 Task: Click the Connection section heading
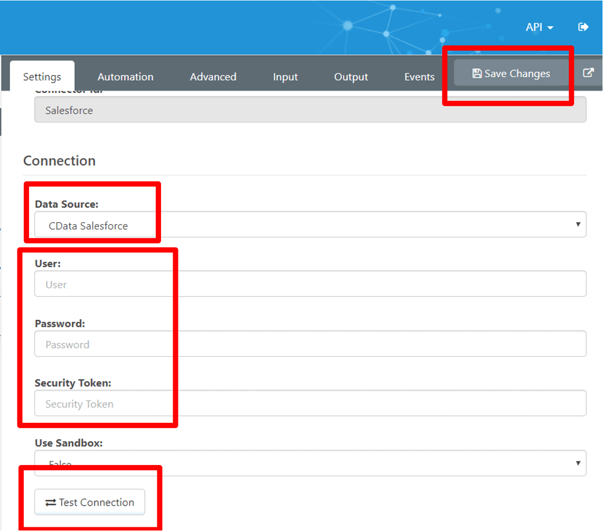click(x=59, y=160)
